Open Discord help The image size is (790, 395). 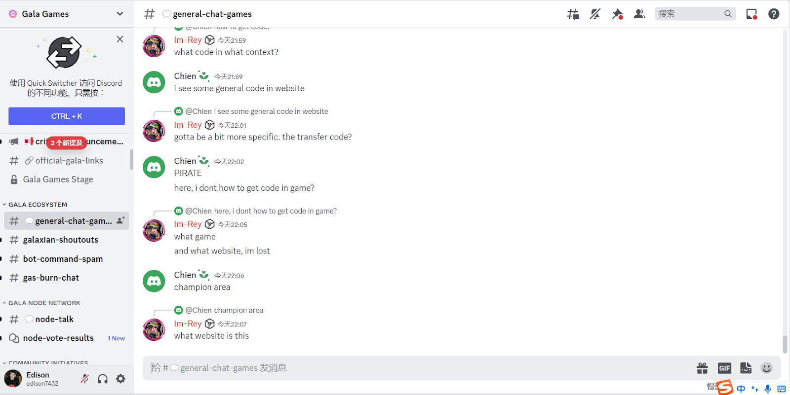(773, 14)
